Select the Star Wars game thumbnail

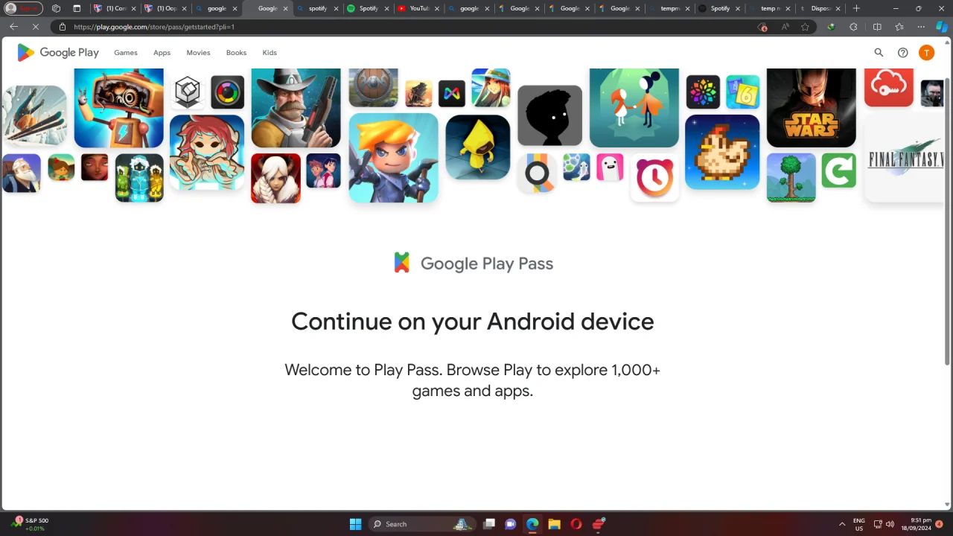(x=811, y=107)
